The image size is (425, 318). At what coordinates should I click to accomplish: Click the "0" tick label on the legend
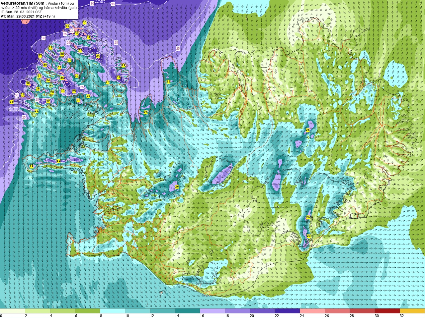pos(1,316)
